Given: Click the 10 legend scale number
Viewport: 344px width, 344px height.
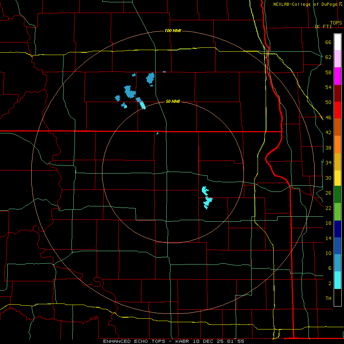Looking at the screenshot, I should pos(328,253).
